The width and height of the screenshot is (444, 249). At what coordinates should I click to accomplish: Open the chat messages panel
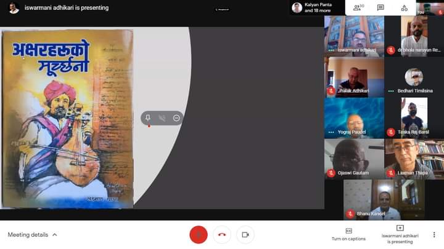[380, 7]
